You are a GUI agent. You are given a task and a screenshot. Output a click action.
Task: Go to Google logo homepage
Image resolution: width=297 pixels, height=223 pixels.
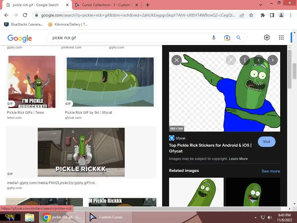click(20, 38)
